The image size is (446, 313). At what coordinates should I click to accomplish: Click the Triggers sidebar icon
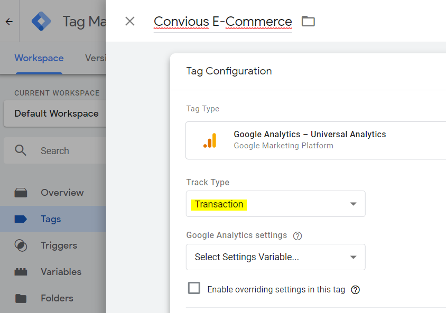[21, 245]
